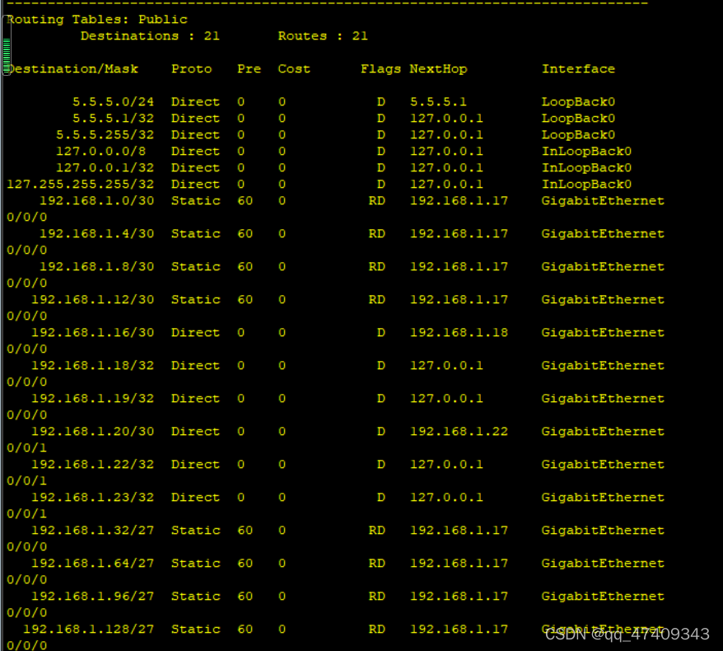
Task: Select destination 192.168.1.4/30
Action: click(97, 233)
